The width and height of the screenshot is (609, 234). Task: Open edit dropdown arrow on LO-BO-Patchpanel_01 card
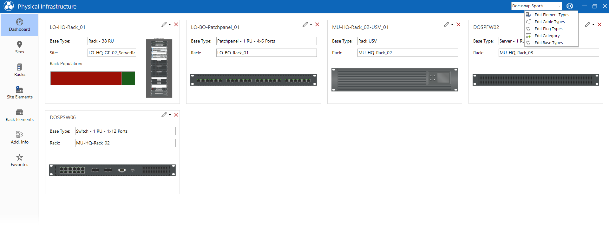(x=311, y=24)
